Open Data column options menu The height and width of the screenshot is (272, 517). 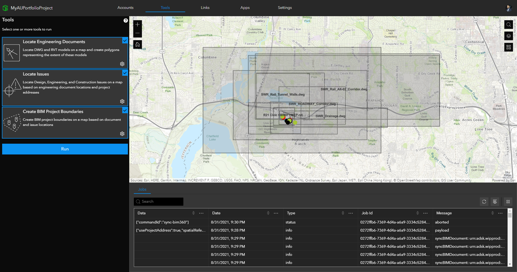click(x=201, y=213)
